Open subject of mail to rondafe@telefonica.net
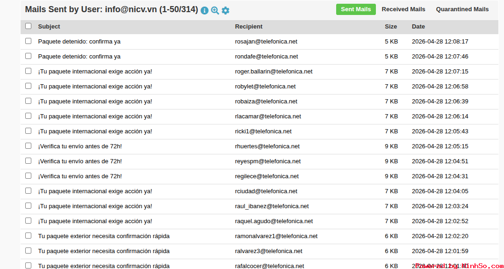The width and height of the screenshot is (504, 269). point(79,57)
